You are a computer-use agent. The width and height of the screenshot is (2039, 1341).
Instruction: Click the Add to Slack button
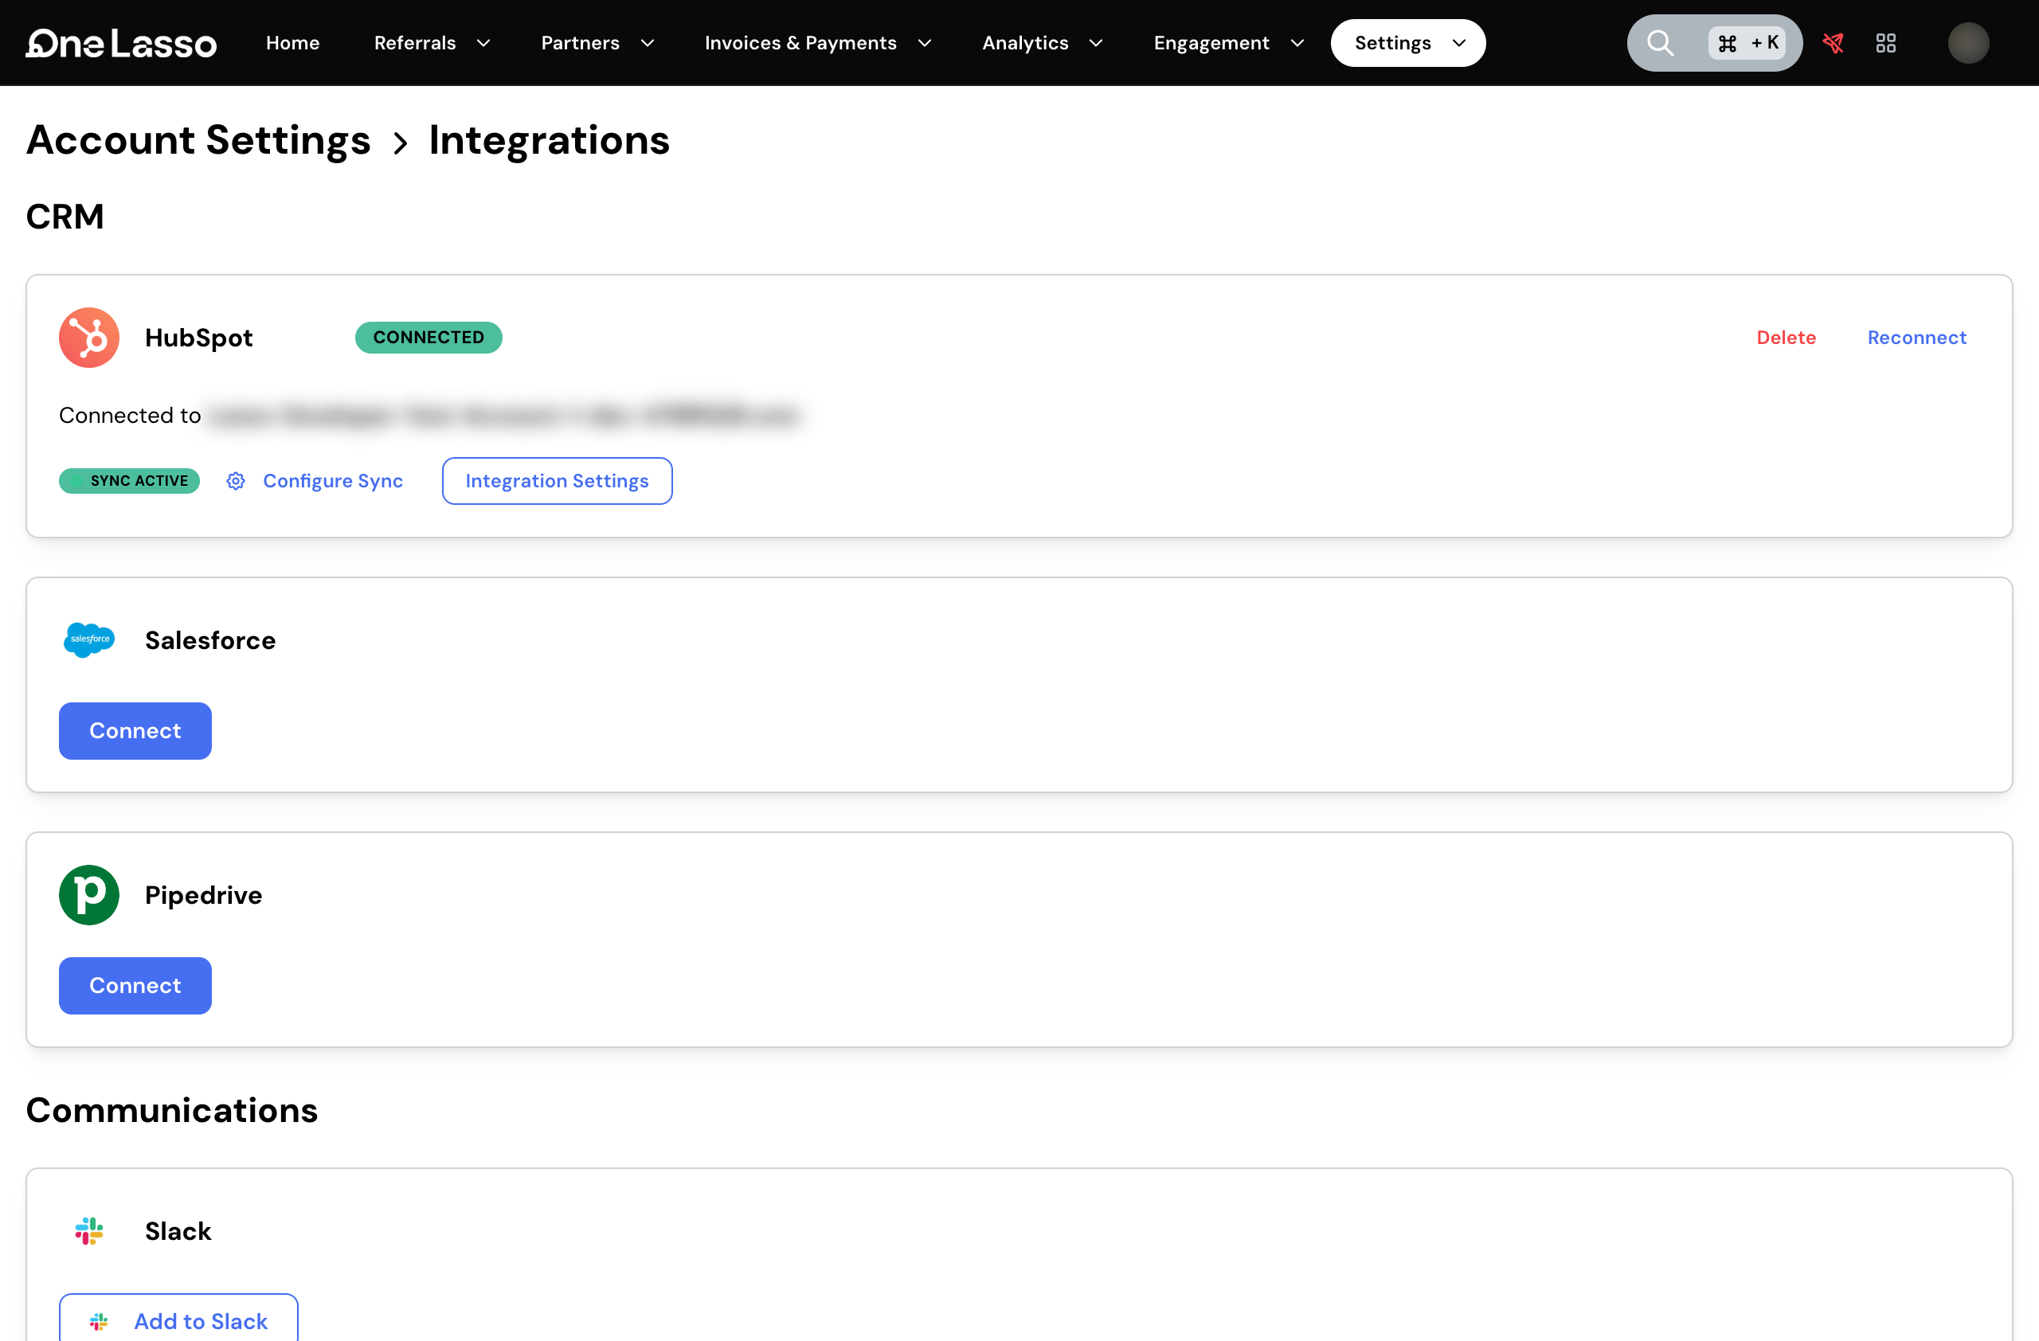pyautogui.click(x=178, y=1319)
